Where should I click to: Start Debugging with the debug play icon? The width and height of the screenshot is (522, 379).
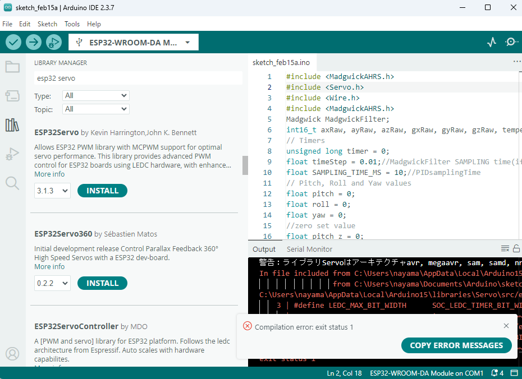(53, 42)
